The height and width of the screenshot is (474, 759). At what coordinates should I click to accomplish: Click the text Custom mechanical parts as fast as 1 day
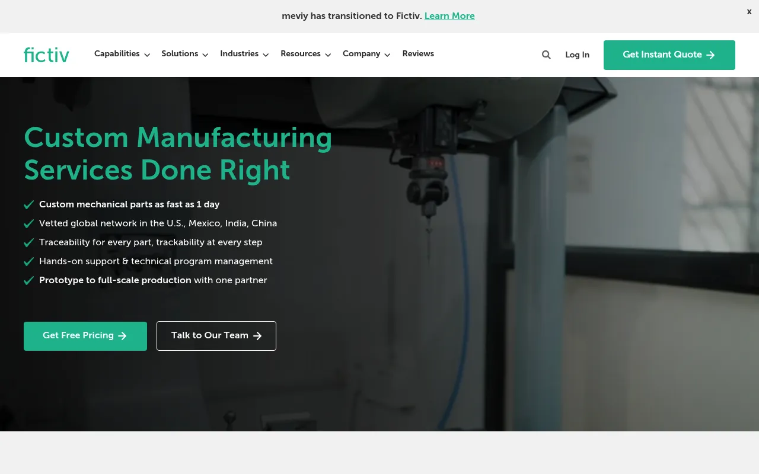129,204
